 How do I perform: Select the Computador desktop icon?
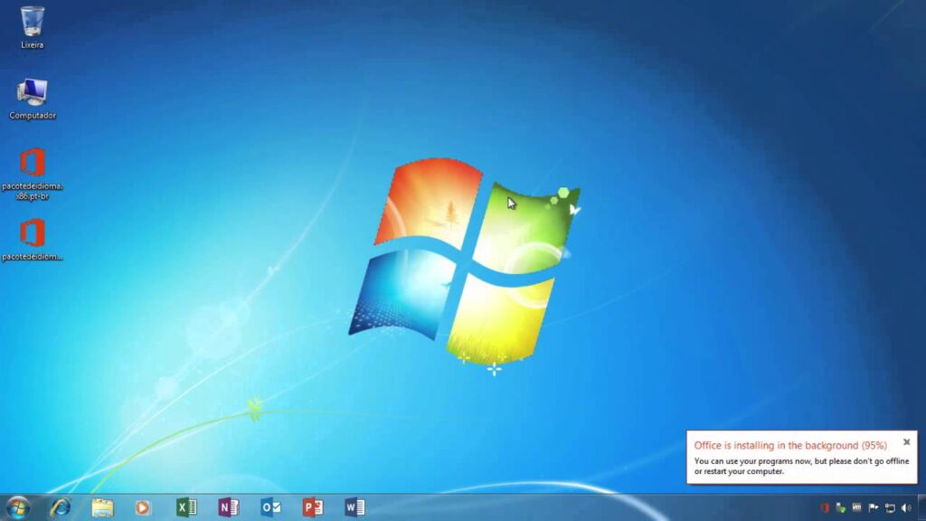(x=32, y=99)
